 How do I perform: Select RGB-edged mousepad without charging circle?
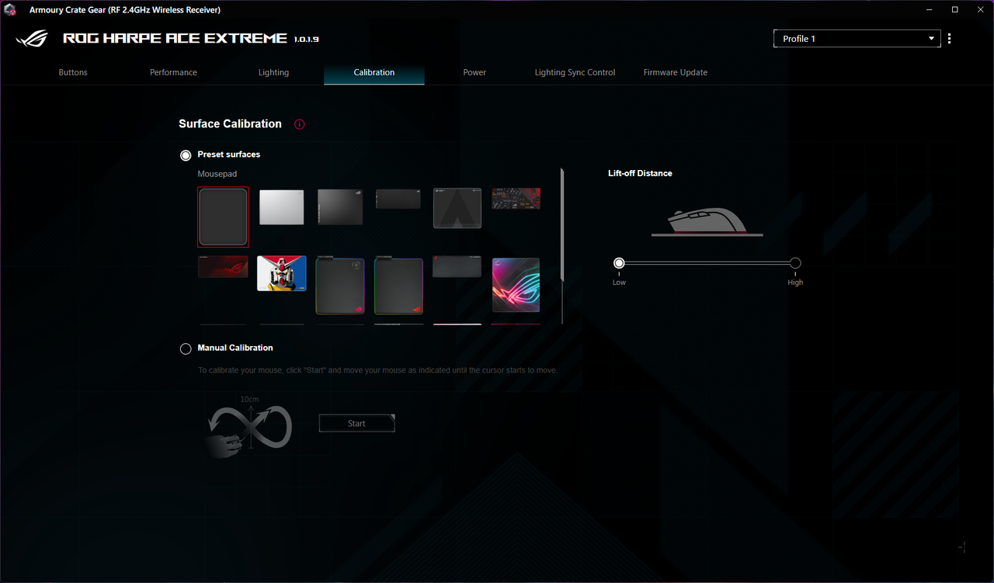click(398, 286)
